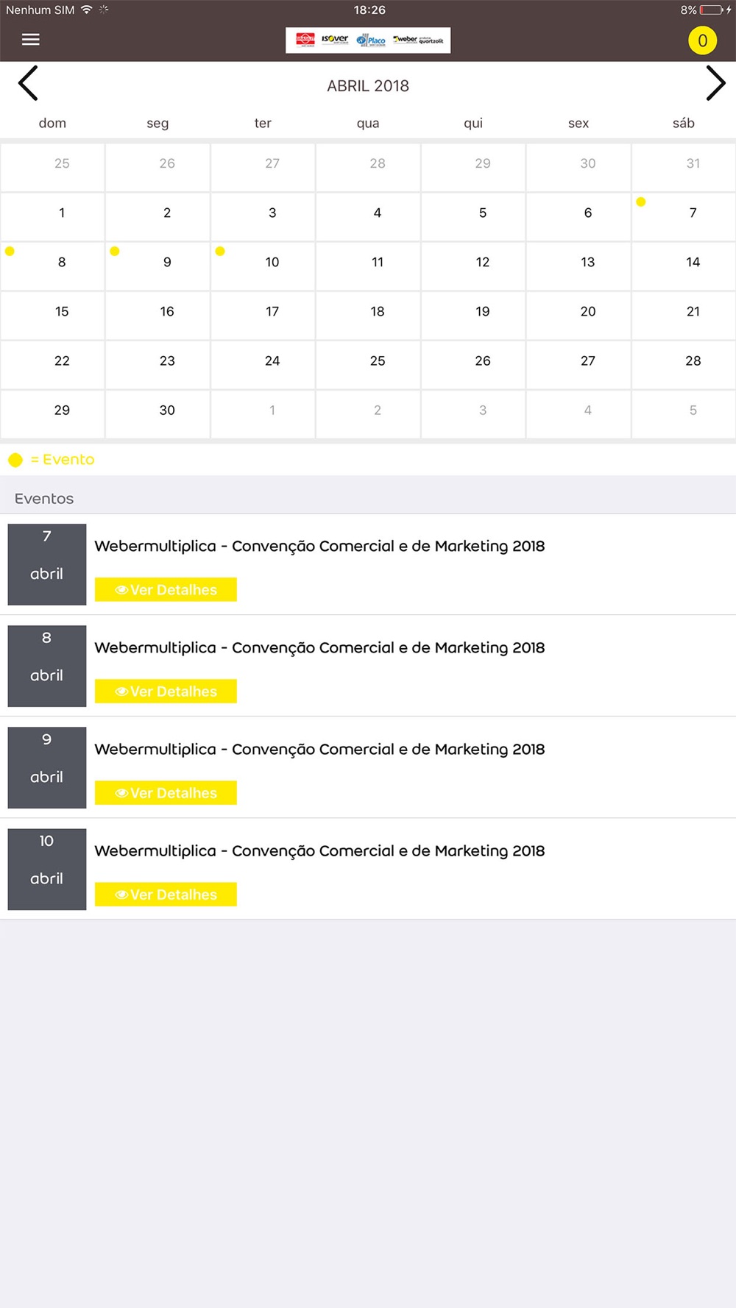
Task: View details for the 8 abril event
Action: (166, 692)
